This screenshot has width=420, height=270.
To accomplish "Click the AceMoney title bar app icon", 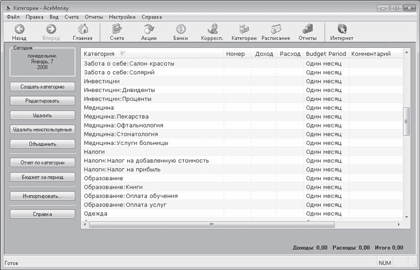I will point(8,8).
